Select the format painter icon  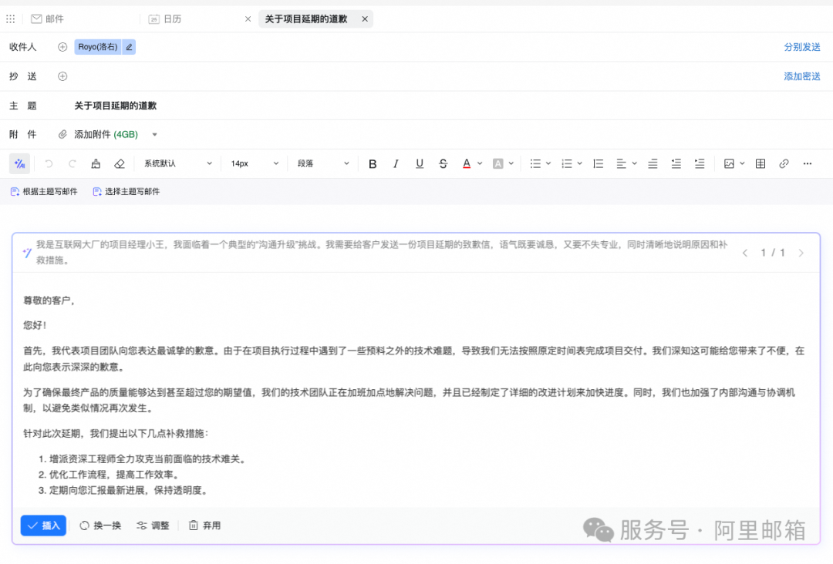coord(96,163)
